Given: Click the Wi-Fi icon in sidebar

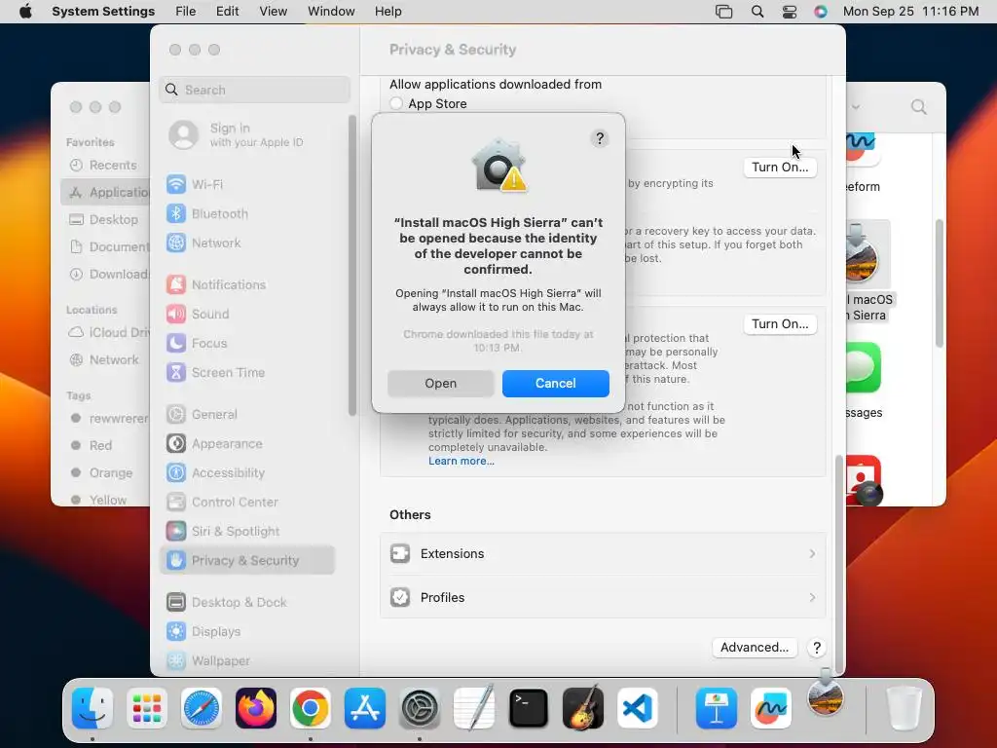Looking at the screenshot, I should click(x=176, y=184).
